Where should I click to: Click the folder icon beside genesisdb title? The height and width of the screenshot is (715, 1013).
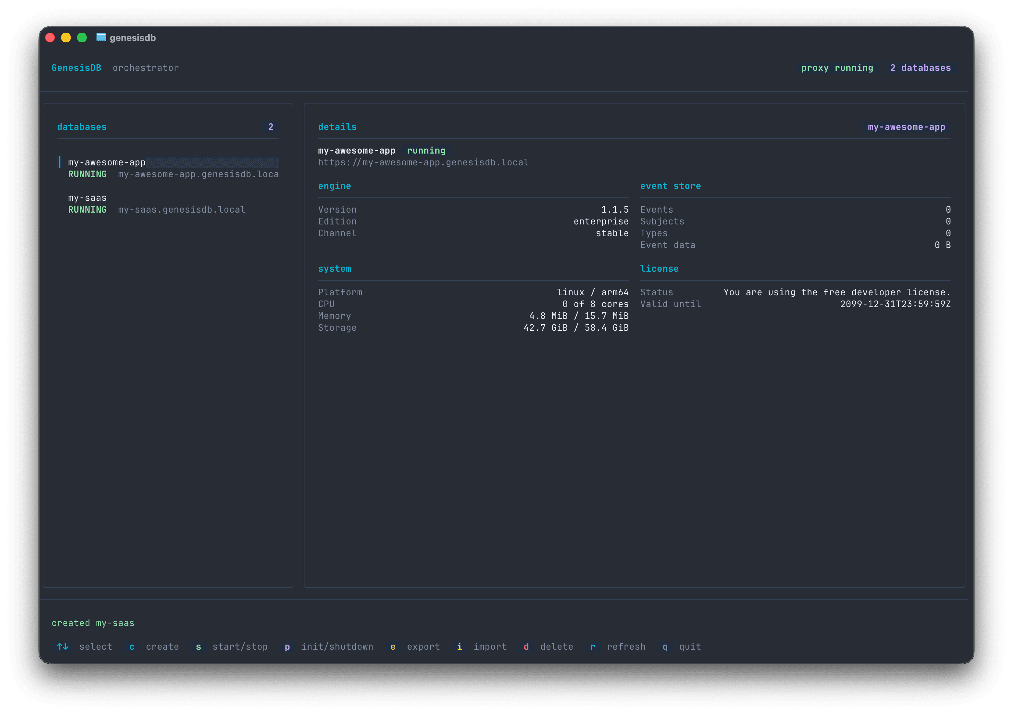tap(101, 38)
